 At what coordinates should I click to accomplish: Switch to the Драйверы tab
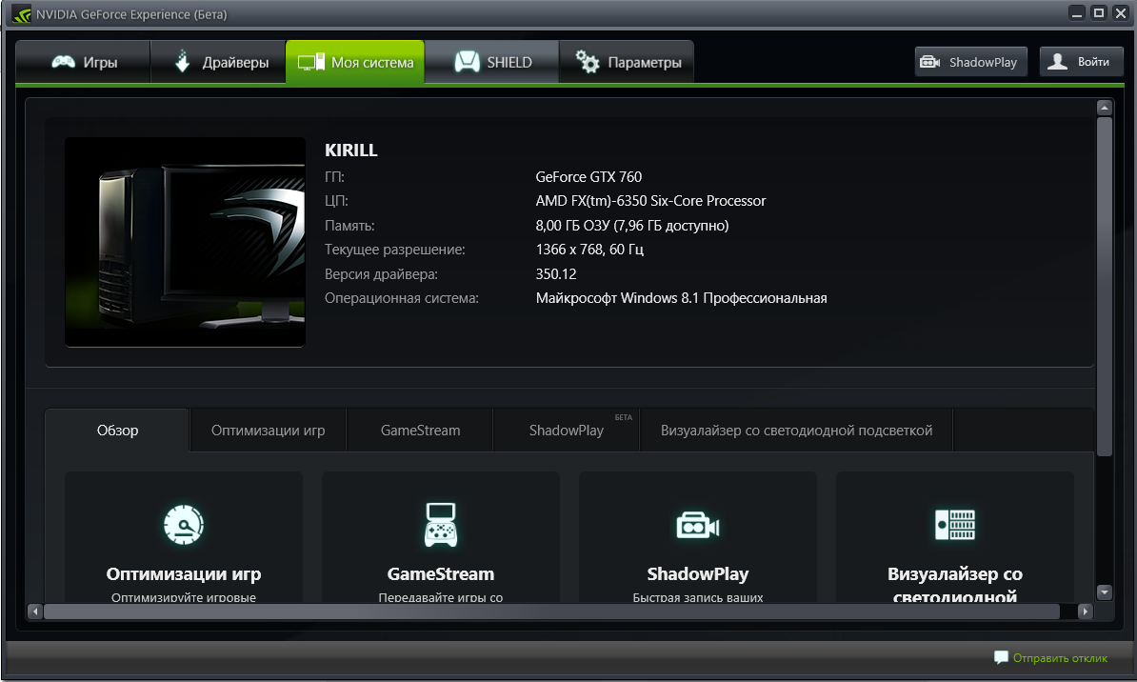click(218, 63)
